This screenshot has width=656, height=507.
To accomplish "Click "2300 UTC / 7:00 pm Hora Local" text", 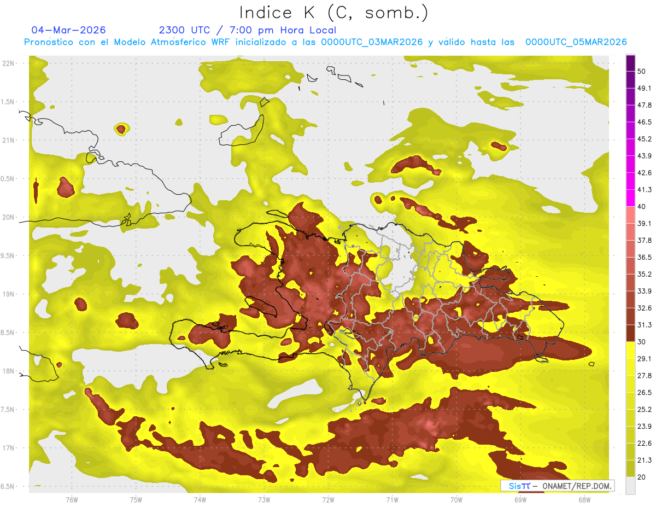I will [x=247, y=30].
